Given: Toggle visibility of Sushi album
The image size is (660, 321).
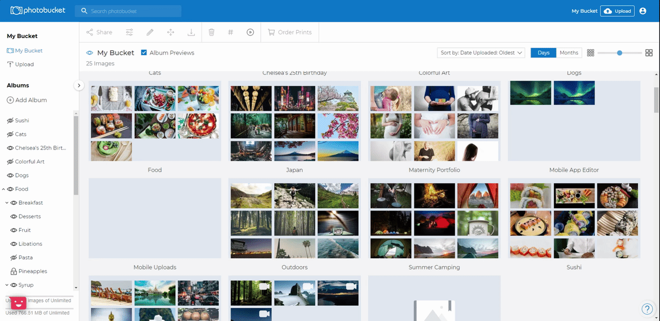Looking at the screenshot, I should [10, 120].
